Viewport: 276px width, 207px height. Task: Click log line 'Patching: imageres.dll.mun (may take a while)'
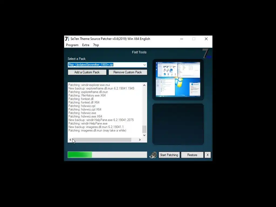[97, 130]
